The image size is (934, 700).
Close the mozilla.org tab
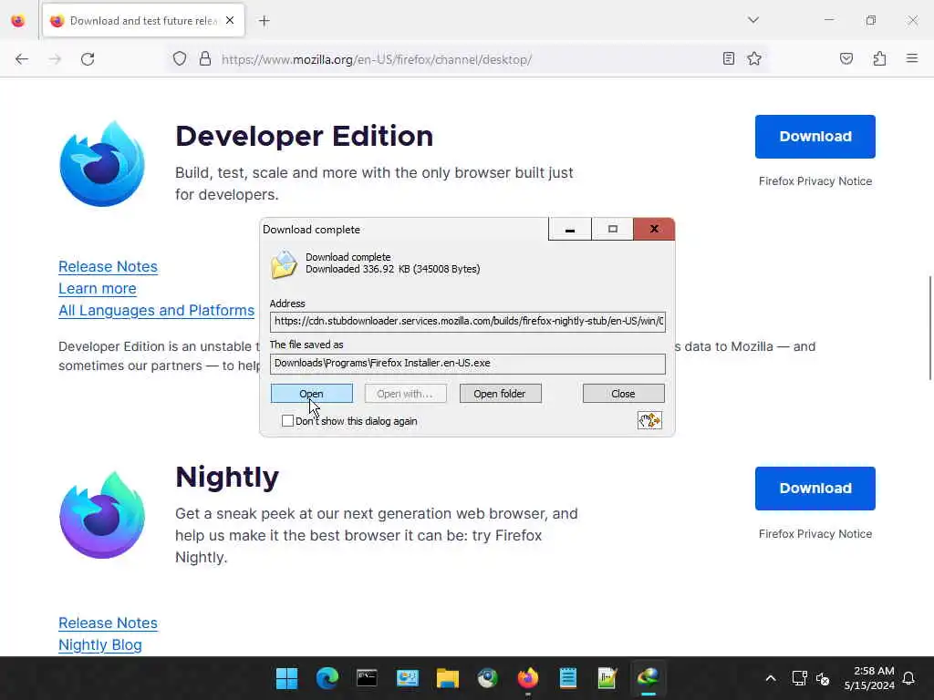point(230,20)
